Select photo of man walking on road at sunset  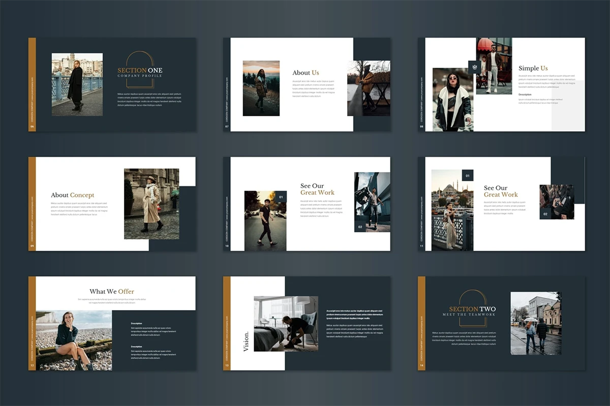tap(264, 221)
